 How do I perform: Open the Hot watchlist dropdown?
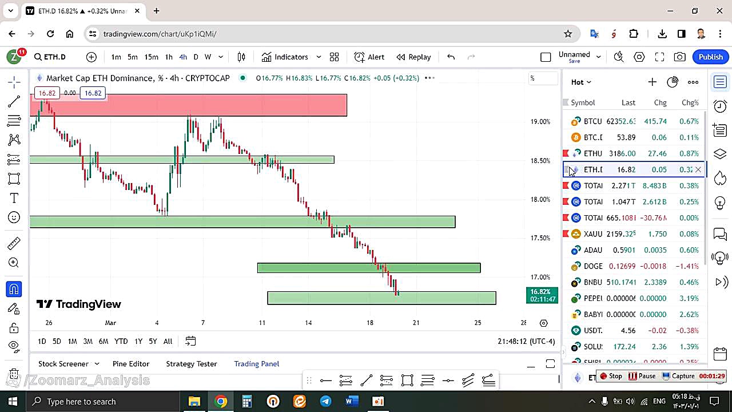[x=581, y=82]
